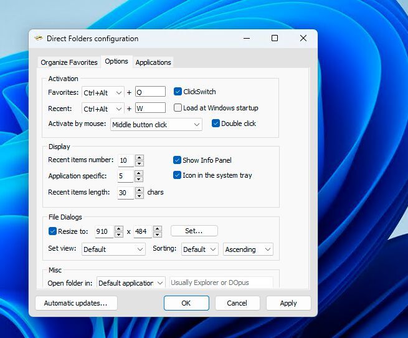Decrease Recent items length down arrow
Screen dimensions: 408x338
(140, 196)
